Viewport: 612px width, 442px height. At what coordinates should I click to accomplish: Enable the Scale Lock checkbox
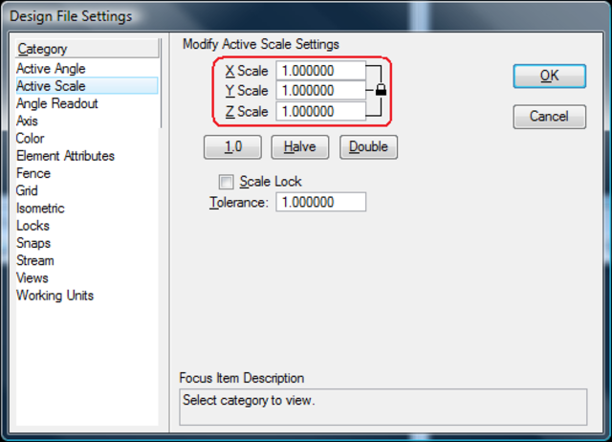click(227, 182)
